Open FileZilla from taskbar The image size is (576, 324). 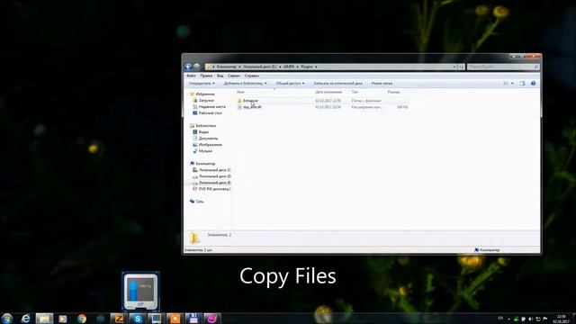click(x=119, y=319)
